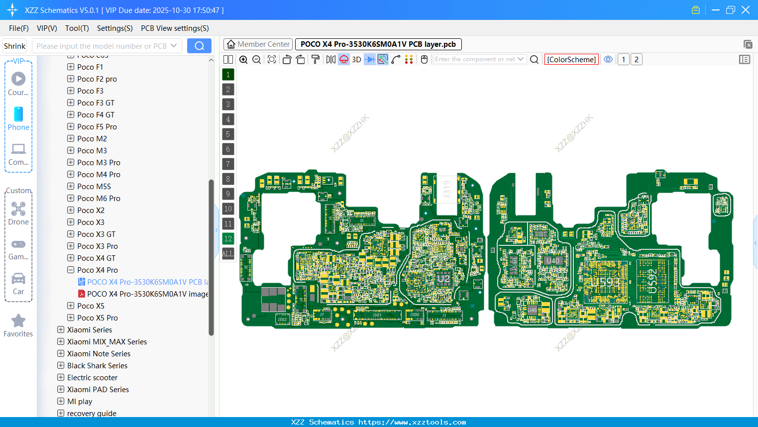The image size is (758, 427).
Task: Select the Game console category
Action: [18, 249]
